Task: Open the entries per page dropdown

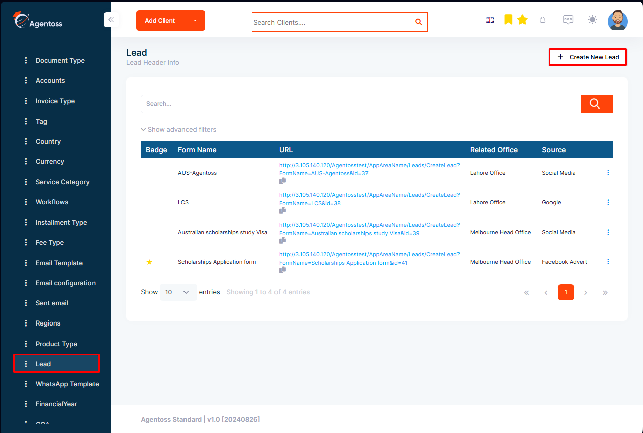Action: tap(178, 292)
